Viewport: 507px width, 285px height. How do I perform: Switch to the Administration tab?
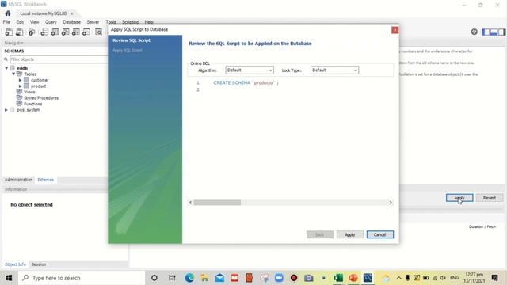pos(18,180)
